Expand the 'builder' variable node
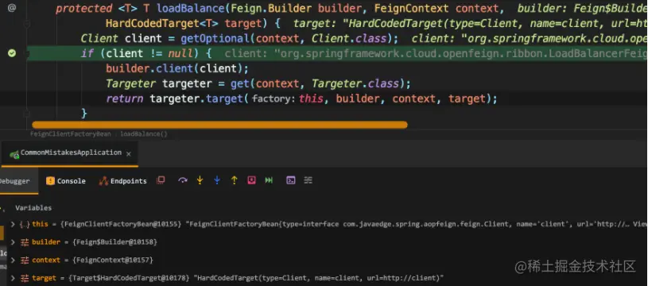This screenshot has width=648, height=286. click(13, 242)
